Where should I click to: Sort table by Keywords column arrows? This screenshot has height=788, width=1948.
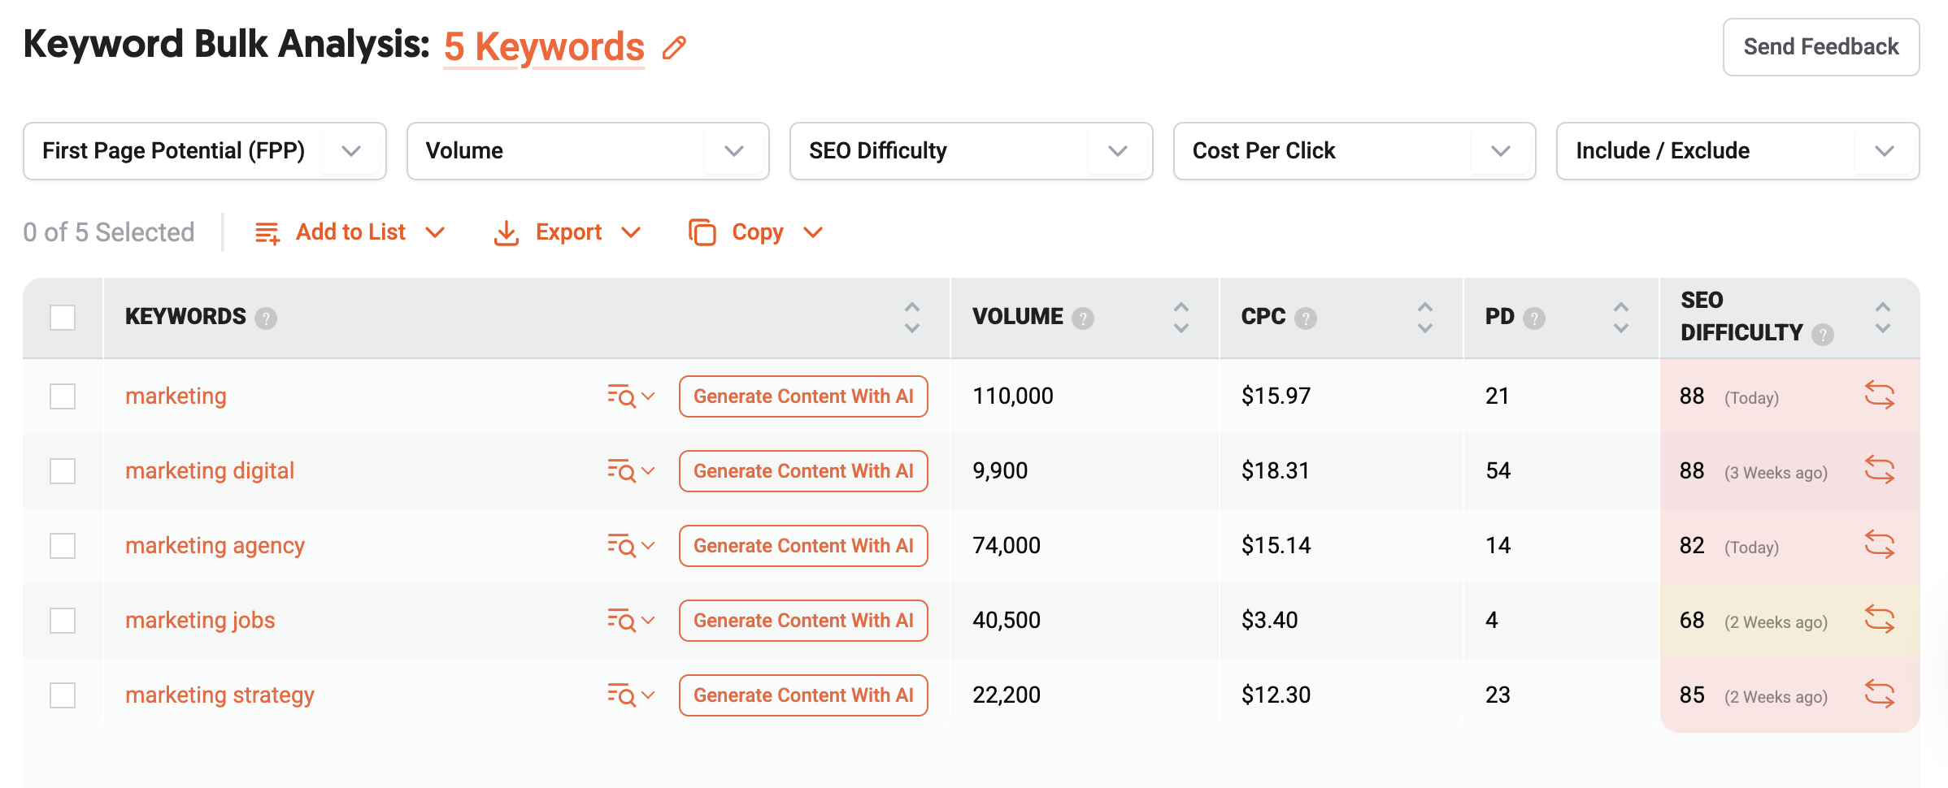coord(912,318)
